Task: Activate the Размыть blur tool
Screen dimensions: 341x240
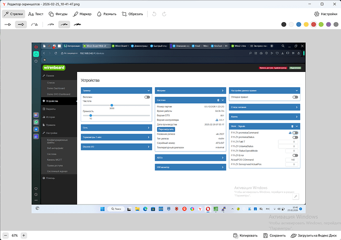Action: pyautogui.click(x=107, y=14)
